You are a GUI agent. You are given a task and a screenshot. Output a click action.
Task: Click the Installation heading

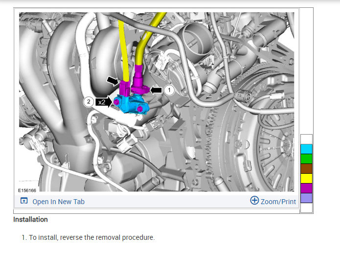pyautogui.click(x=30, y=219)
